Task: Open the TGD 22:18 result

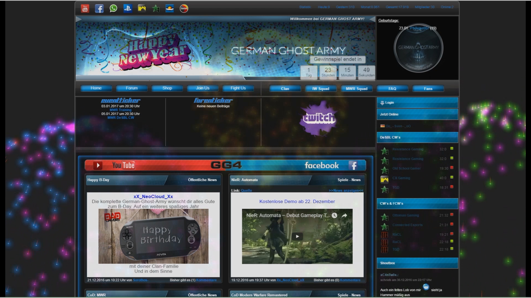Action: pos(396,249)
